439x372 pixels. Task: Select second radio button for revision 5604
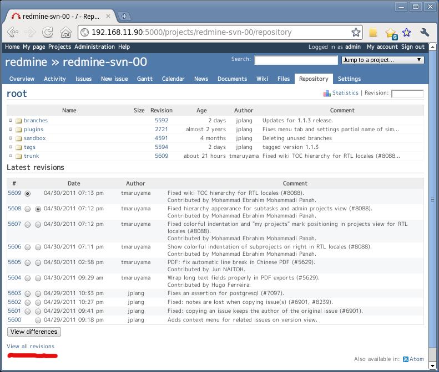coord(38,278)
